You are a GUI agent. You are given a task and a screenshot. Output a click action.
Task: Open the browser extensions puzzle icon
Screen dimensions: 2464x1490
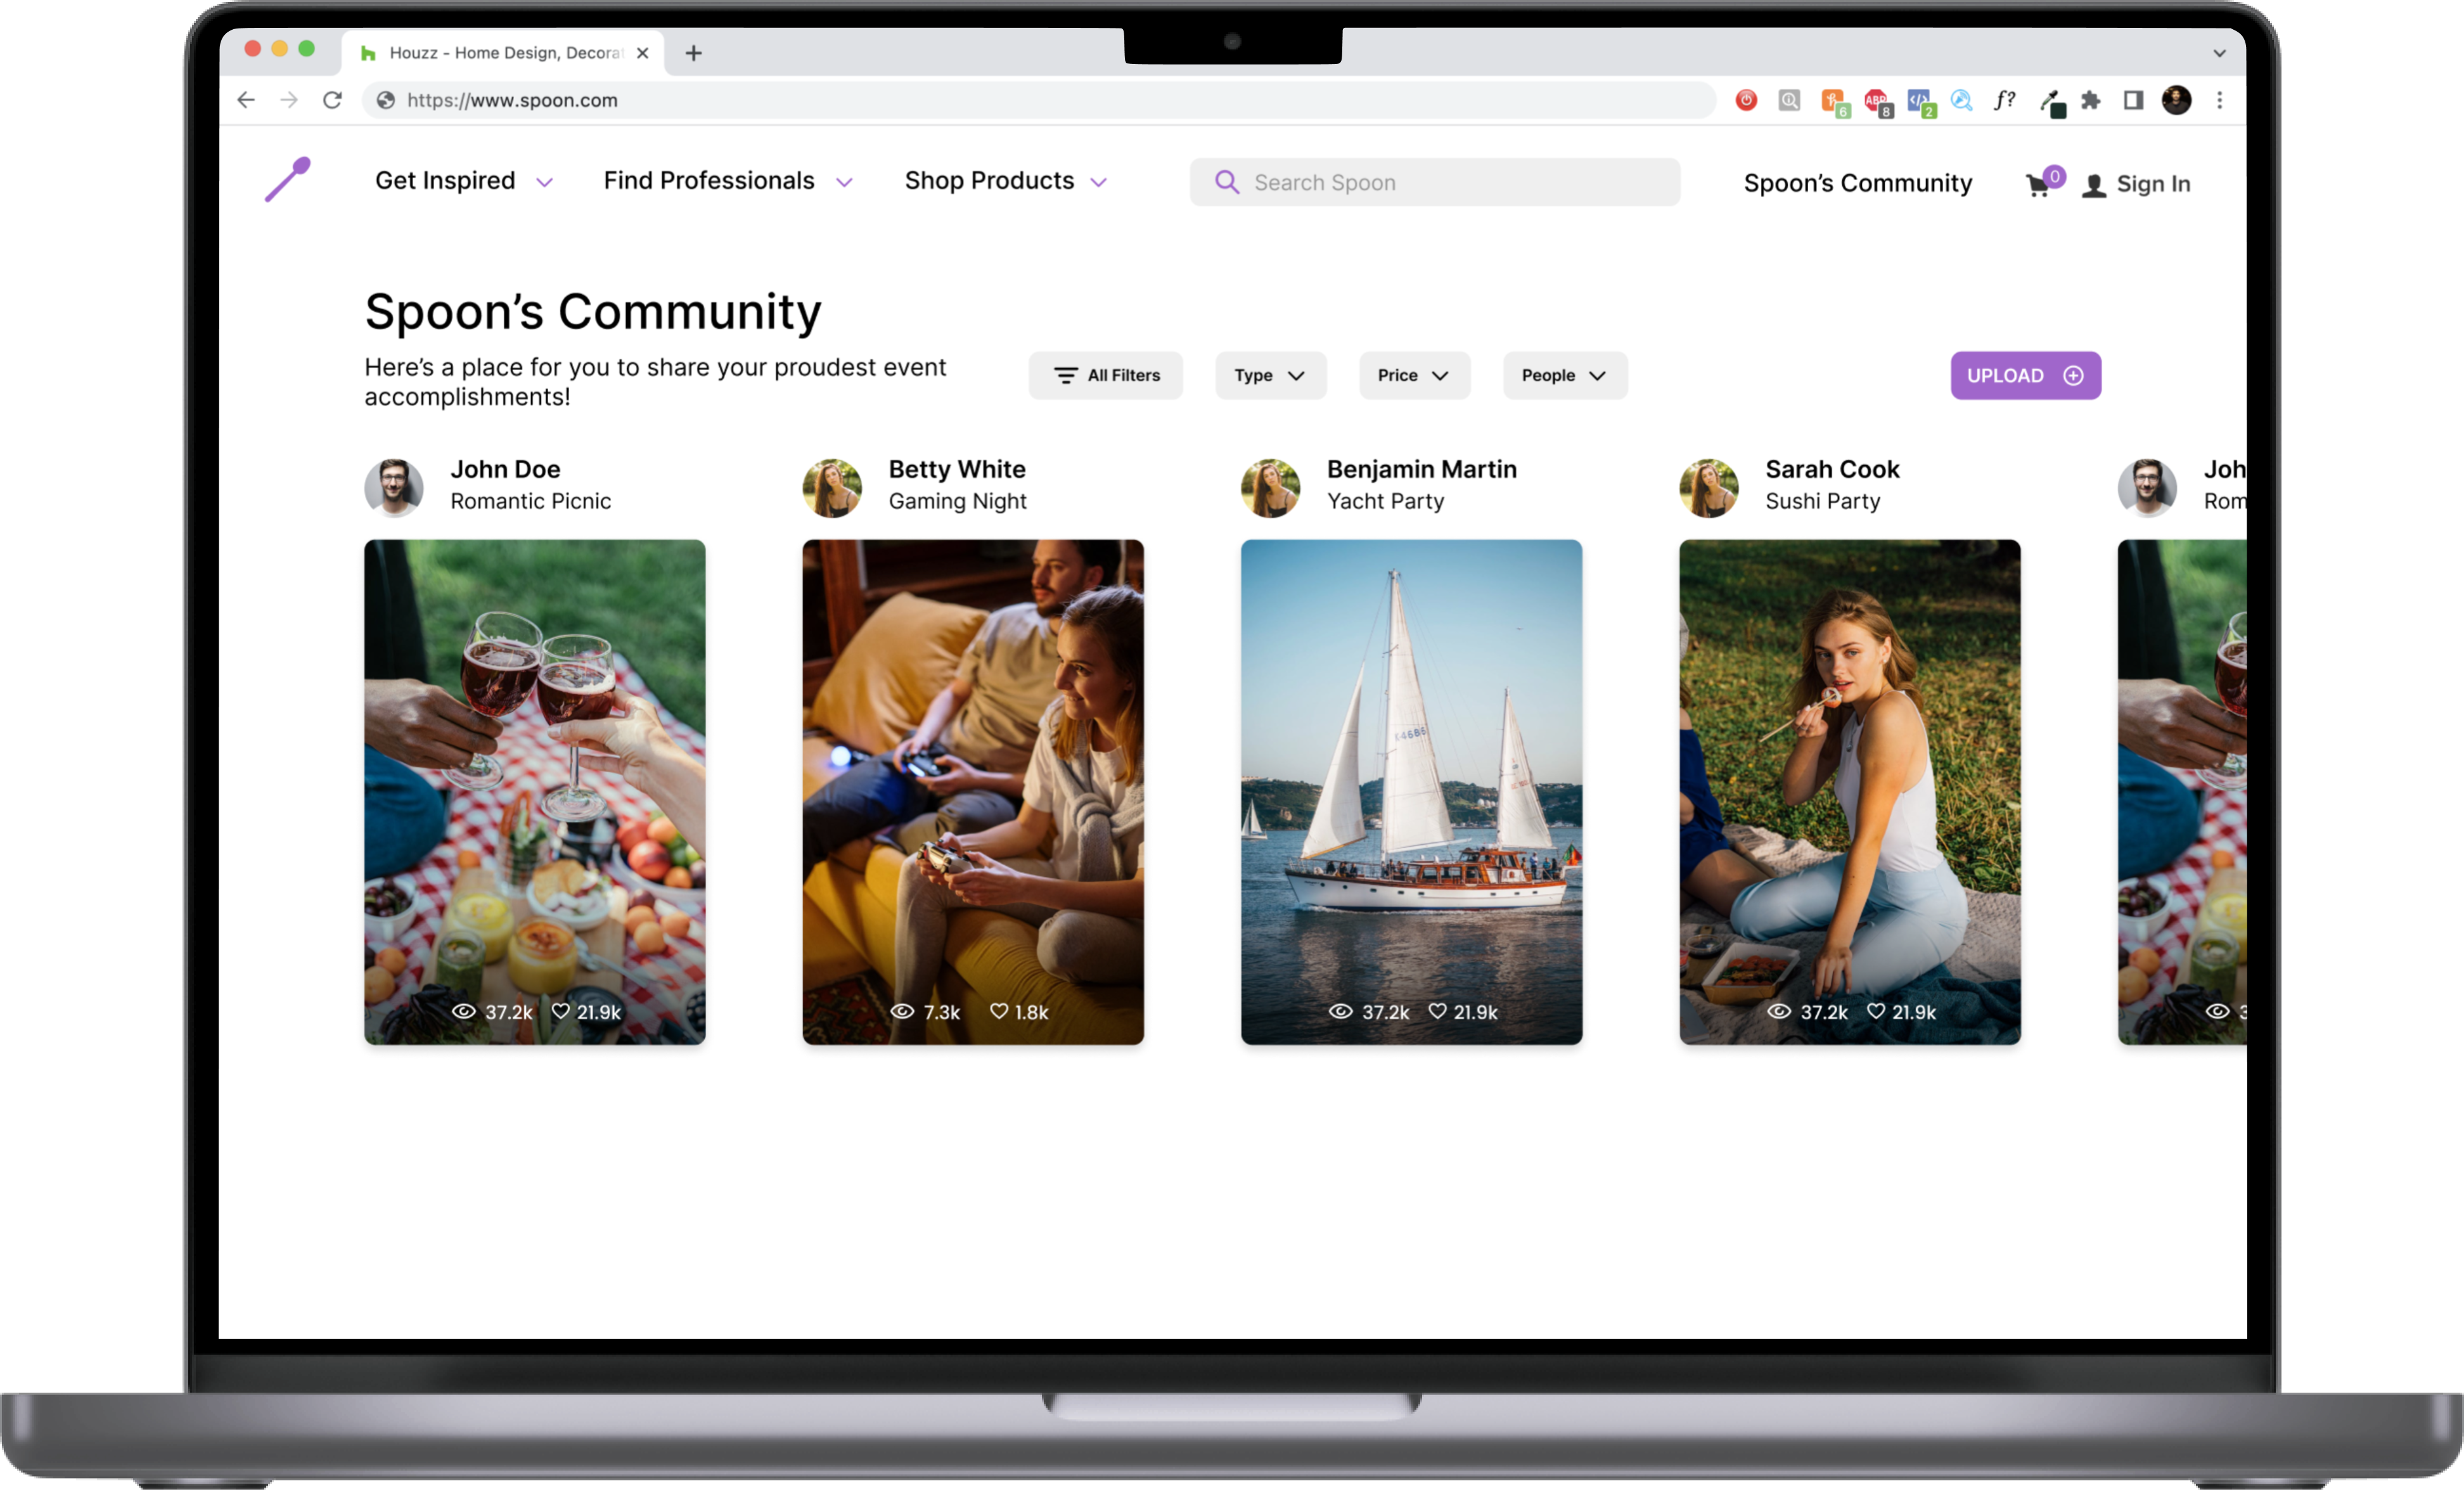[x=2091, y=100]
